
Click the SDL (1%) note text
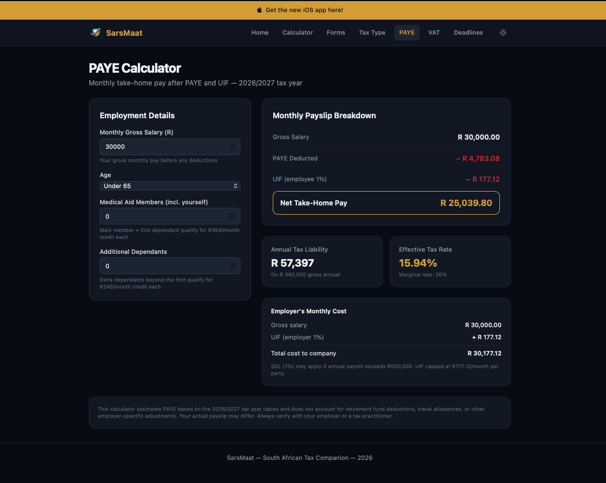coord(385,370)
